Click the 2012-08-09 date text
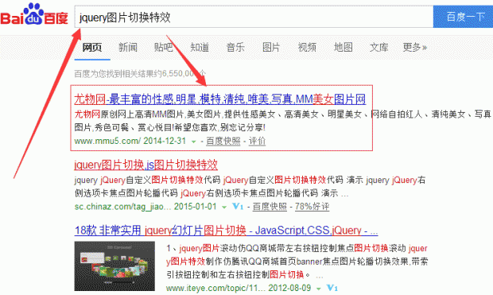493x295 pixels. (x=289, y=288)
